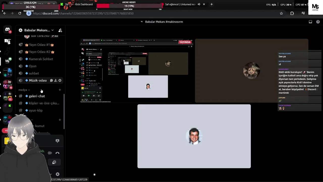The image size is (323, 182).
Task: Open the RS server icon in sidebar
Action: [8, 41]
